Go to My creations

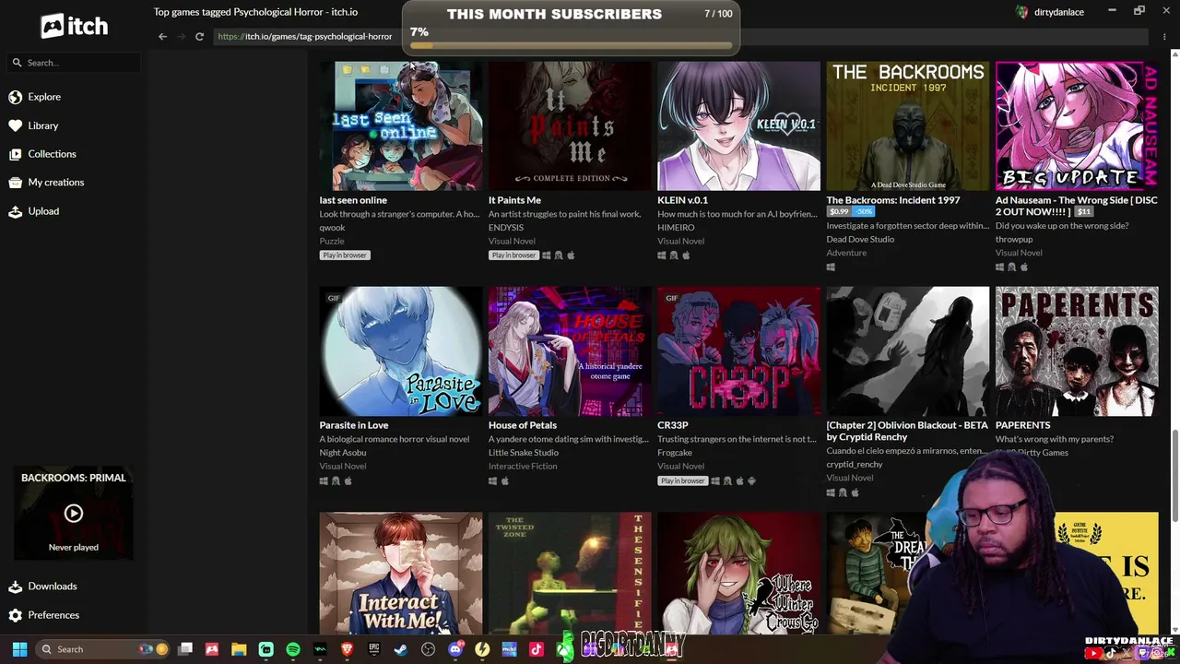[x=56, y=183]
